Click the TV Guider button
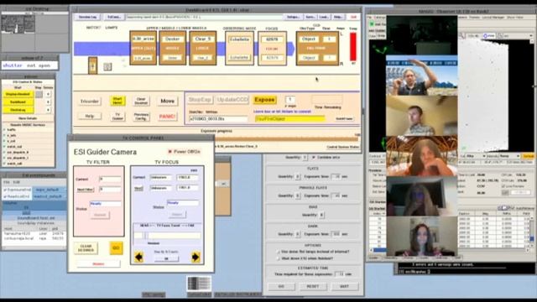Screen dimensions: 537x302 click(117, 117)
